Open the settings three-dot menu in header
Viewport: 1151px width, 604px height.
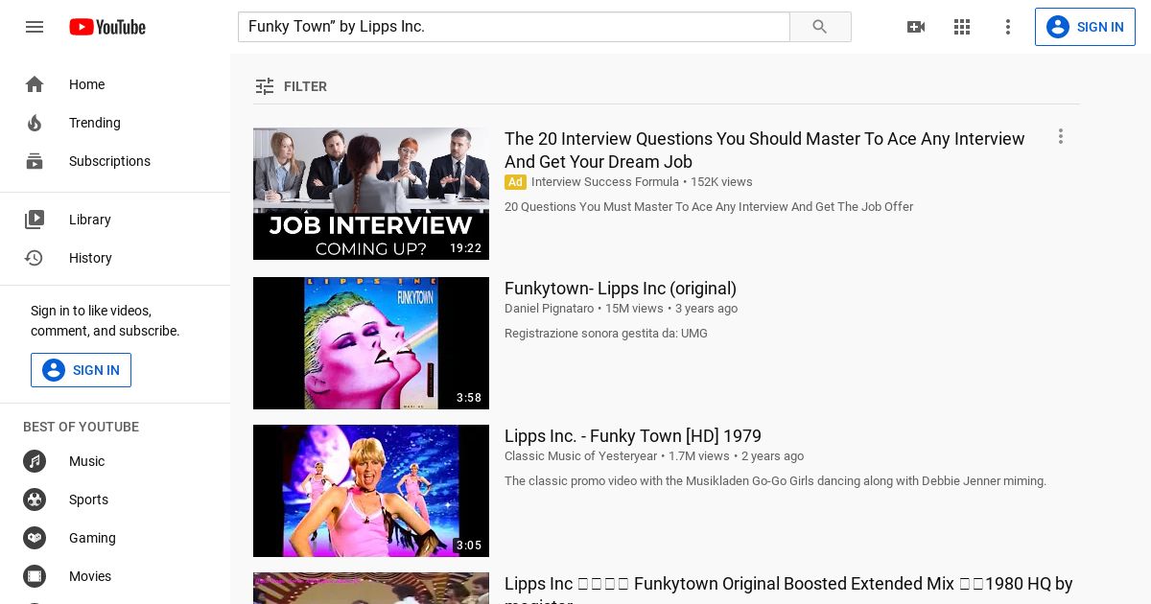coord(1008,27)
